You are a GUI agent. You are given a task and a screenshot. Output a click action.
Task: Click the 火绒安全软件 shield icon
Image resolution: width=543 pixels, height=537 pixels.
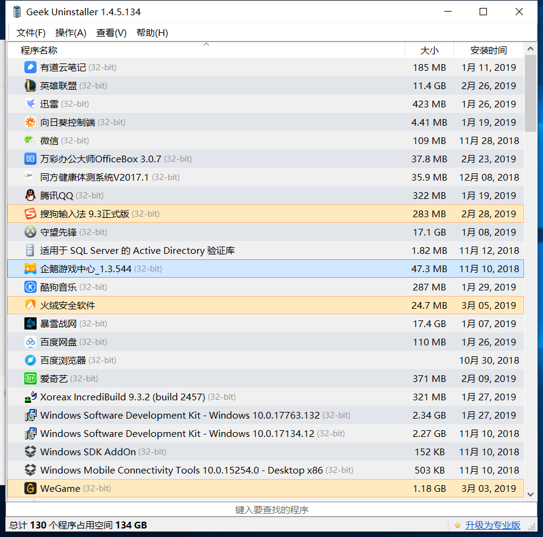click(30, 306)
